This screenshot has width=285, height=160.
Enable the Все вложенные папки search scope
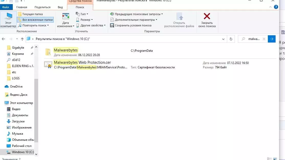coord(35,19)
